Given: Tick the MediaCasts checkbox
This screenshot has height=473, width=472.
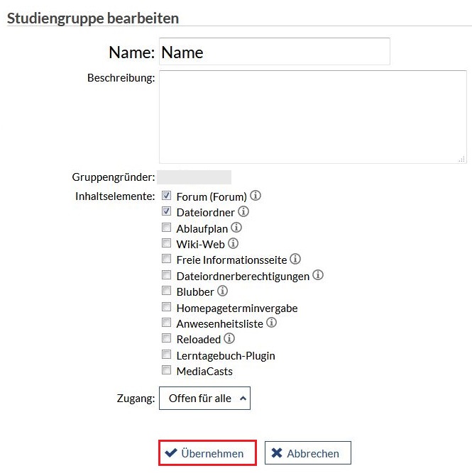Looking at the screenshot, I should click(166, 370).
